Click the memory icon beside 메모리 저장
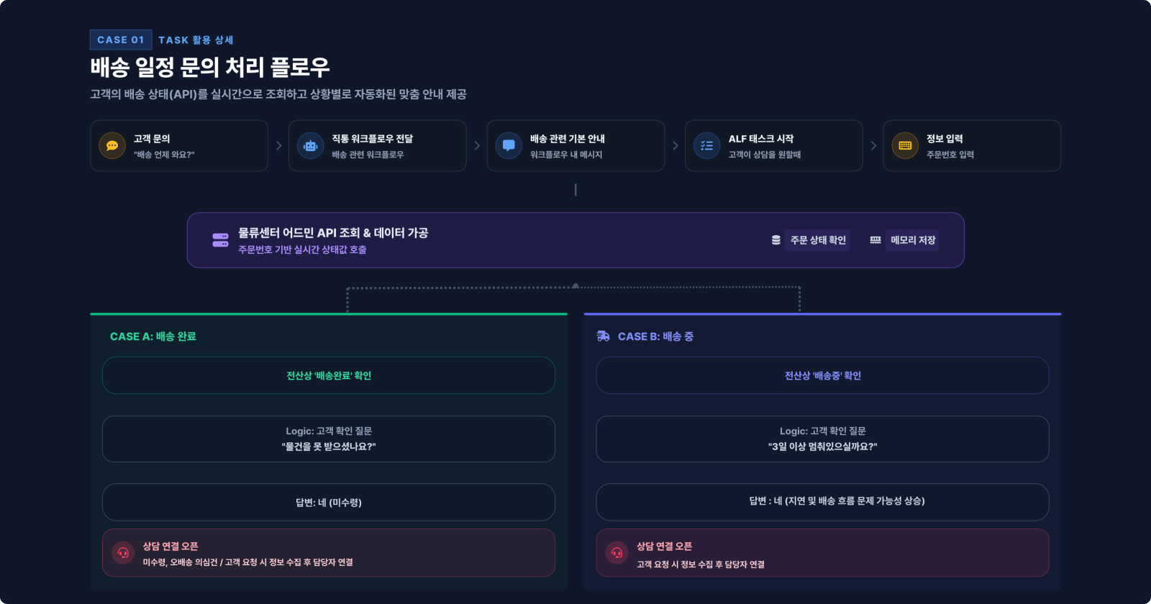Image resolution: width=1151 pixels, height=604 pixels. 875,240
